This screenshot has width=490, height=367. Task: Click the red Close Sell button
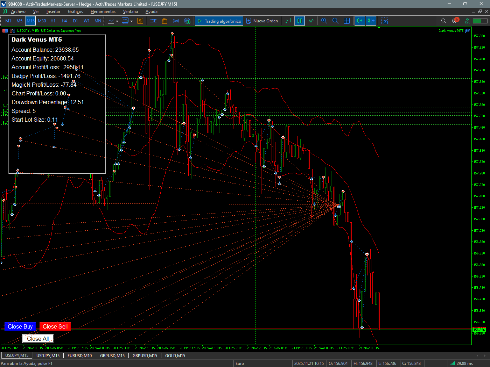click(x=55, y=326)
